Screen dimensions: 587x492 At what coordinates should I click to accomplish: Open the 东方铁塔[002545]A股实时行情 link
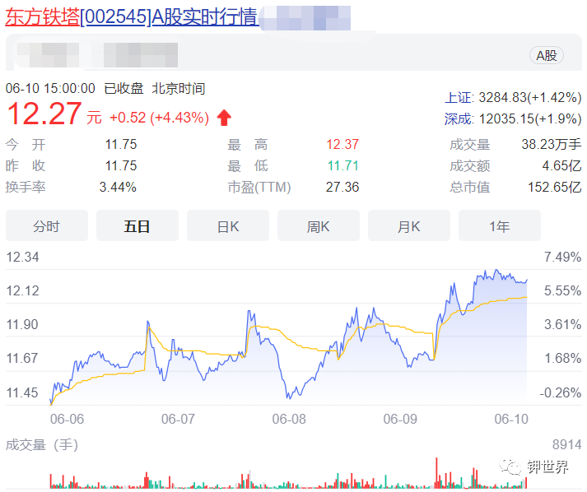(132, 17)
